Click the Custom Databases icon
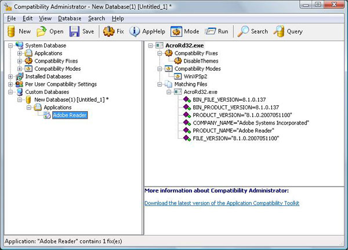 (x=20, y=91)
